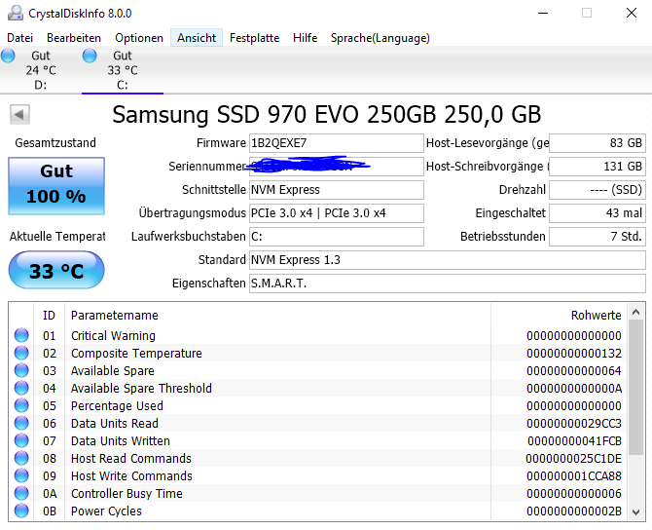Viewport: 652px width, 530px height.
Task: Click the back arrow disk navigation button
Action: [x=19, y=114]
